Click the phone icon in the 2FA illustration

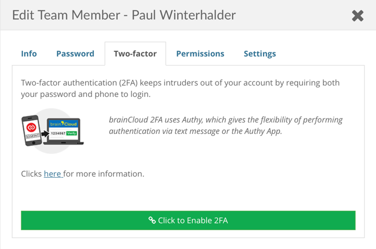pos(30,132)
